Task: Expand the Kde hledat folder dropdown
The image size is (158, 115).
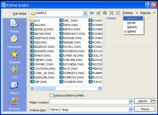Action: point(85,13)
